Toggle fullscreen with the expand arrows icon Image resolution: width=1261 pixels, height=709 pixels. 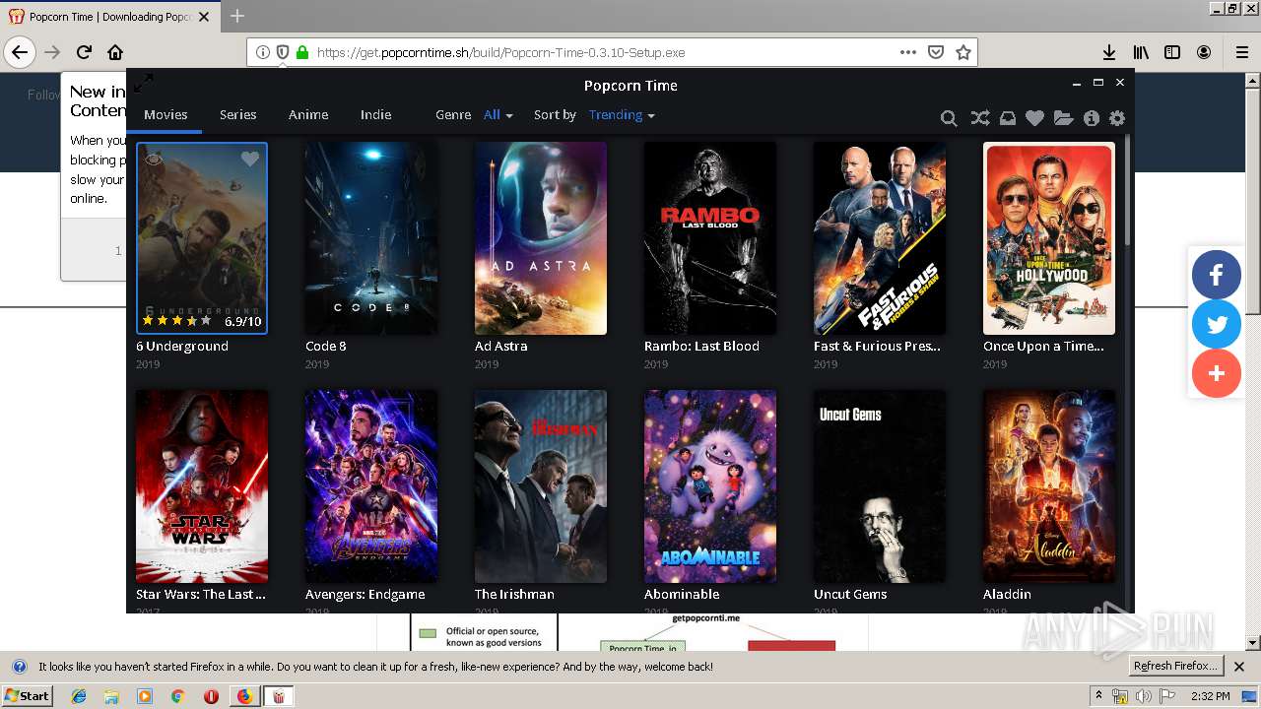coord(144,83)
